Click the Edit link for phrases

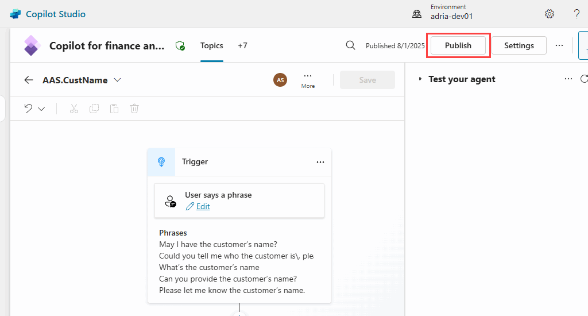tap(203, 206)
